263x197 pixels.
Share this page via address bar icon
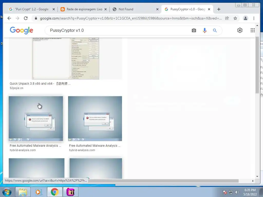pos(227,18)
